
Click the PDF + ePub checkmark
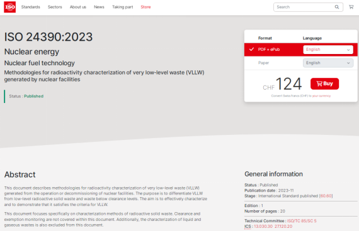[251, 49]
